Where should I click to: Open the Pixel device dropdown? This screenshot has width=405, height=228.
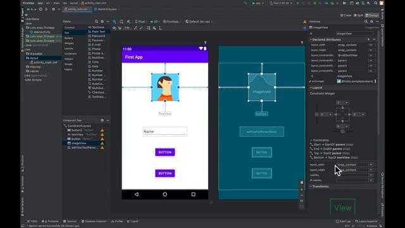pyautogui.click(x=140, y=22)
